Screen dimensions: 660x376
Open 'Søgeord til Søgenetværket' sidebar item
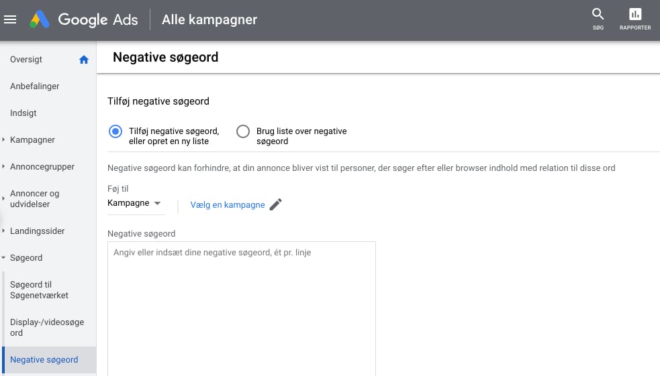(39, 290)
